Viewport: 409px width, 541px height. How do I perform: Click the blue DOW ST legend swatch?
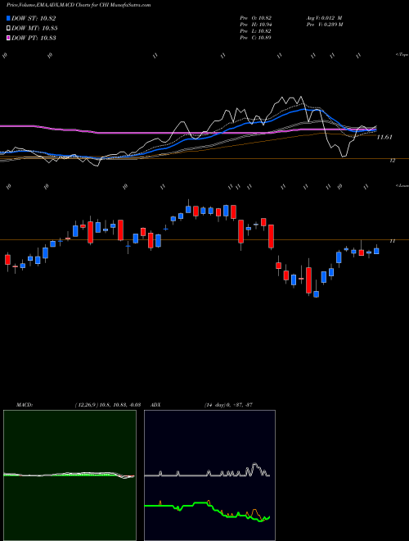(9, 18)
